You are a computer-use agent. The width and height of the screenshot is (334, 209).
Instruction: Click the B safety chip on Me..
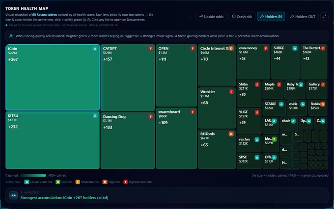(274, 139)
